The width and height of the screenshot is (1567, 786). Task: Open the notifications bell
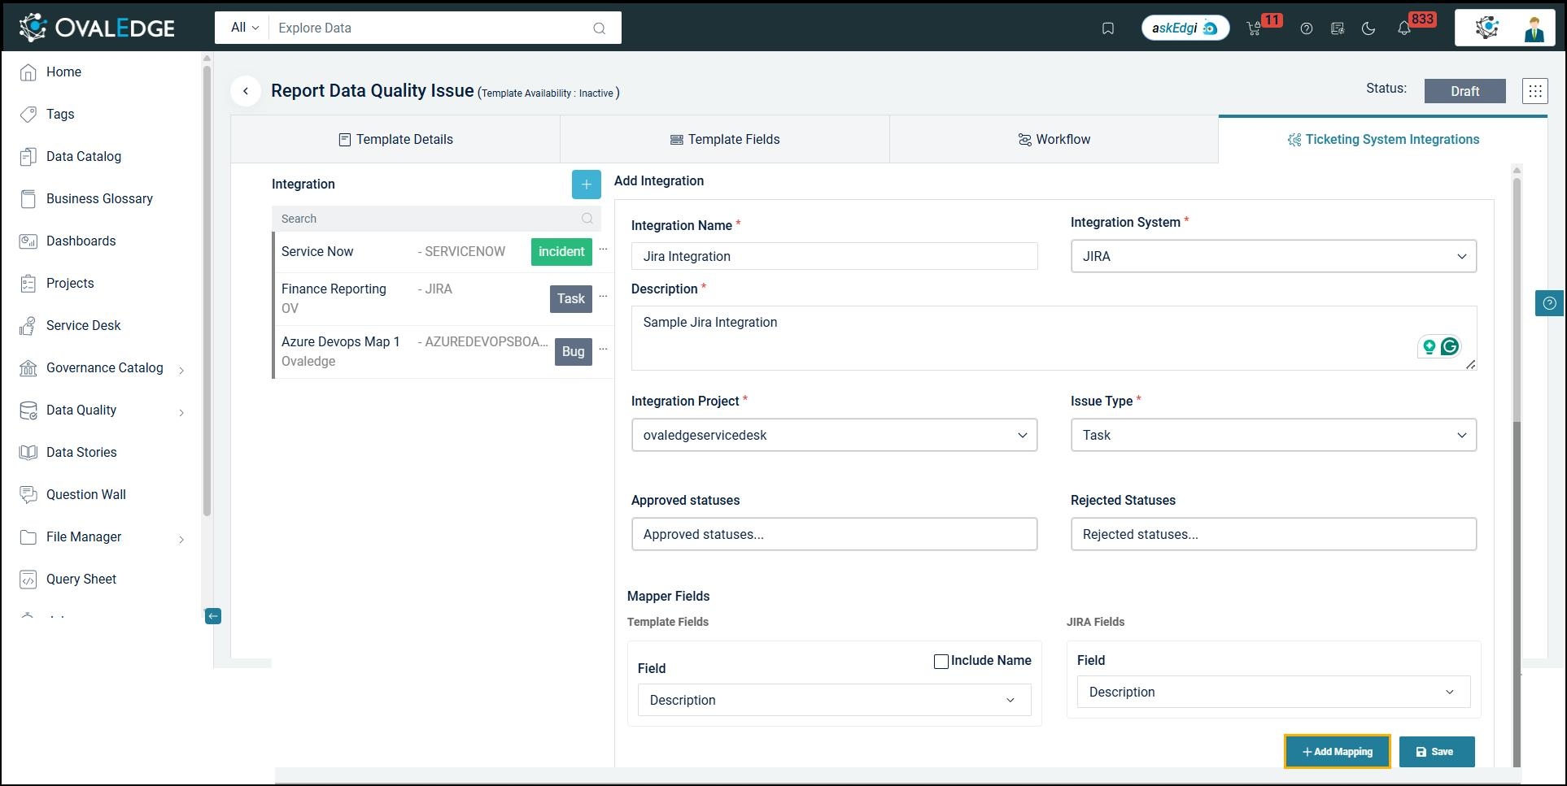(1403, 28)
